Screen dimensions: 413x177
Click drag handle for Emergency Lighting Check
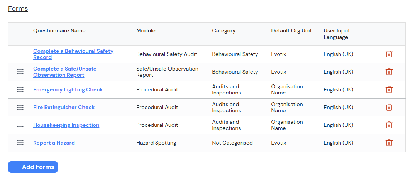coord(20,89)
